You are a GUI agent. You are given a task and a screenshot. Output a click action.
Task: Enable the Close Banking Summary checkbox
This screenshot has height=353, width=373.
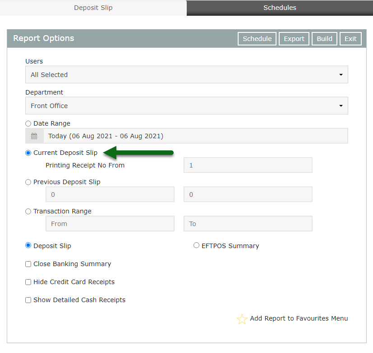coord(28,264)
